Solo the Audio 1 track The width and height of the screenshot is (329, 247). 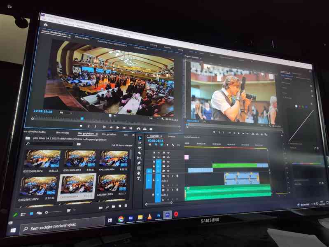tap(173, 176)
